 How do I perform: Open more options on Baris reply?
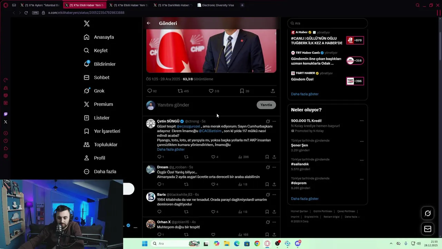coord(274,195)
